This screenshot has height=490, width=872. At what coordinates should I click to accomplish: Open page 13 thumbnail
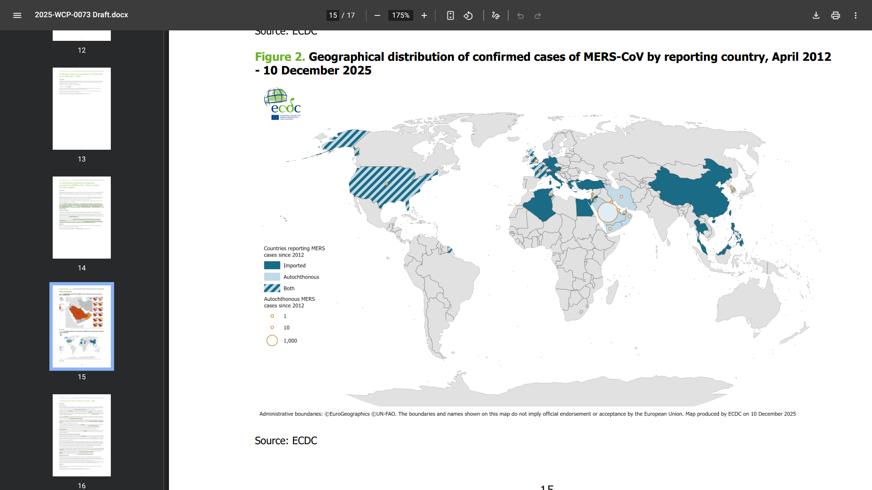tap(82, 108)
